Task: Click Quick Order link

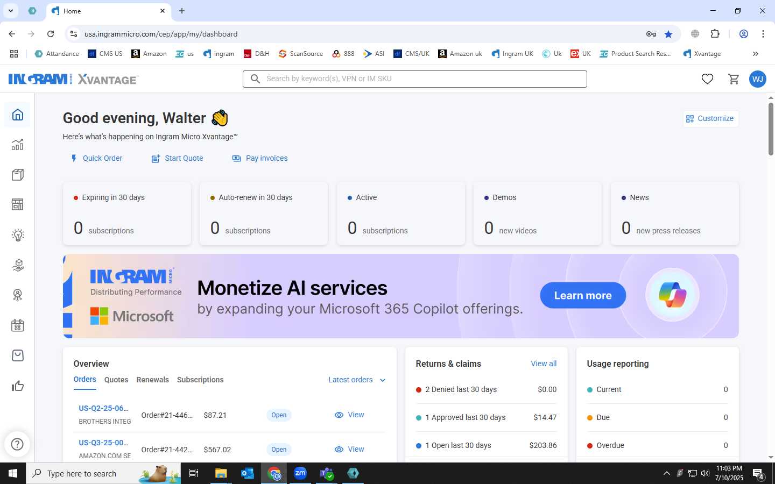Action: tap(96, 158)
